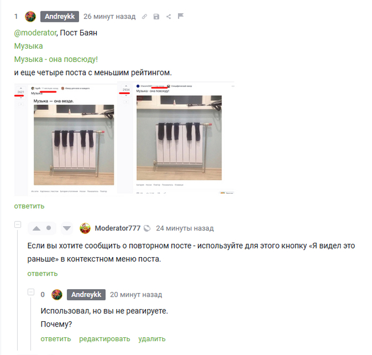Open the left radiator screenshot image

coord(66,139)
